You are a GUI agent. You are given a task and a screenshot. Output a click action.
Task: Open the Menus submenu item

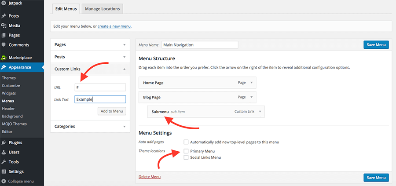(x=8, y=101)
